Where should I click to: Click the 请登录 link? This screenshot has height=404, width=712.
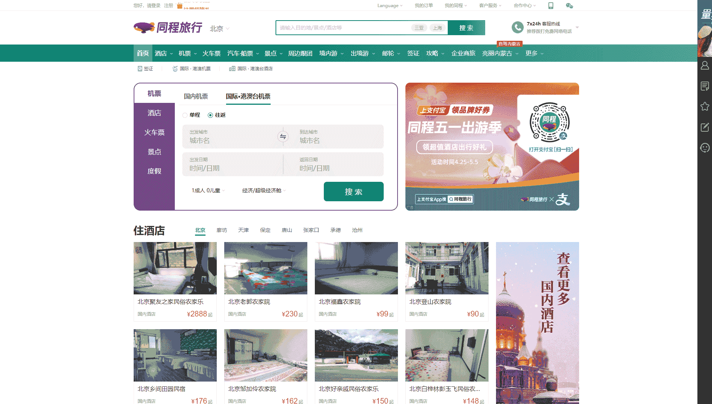[153, 6]
